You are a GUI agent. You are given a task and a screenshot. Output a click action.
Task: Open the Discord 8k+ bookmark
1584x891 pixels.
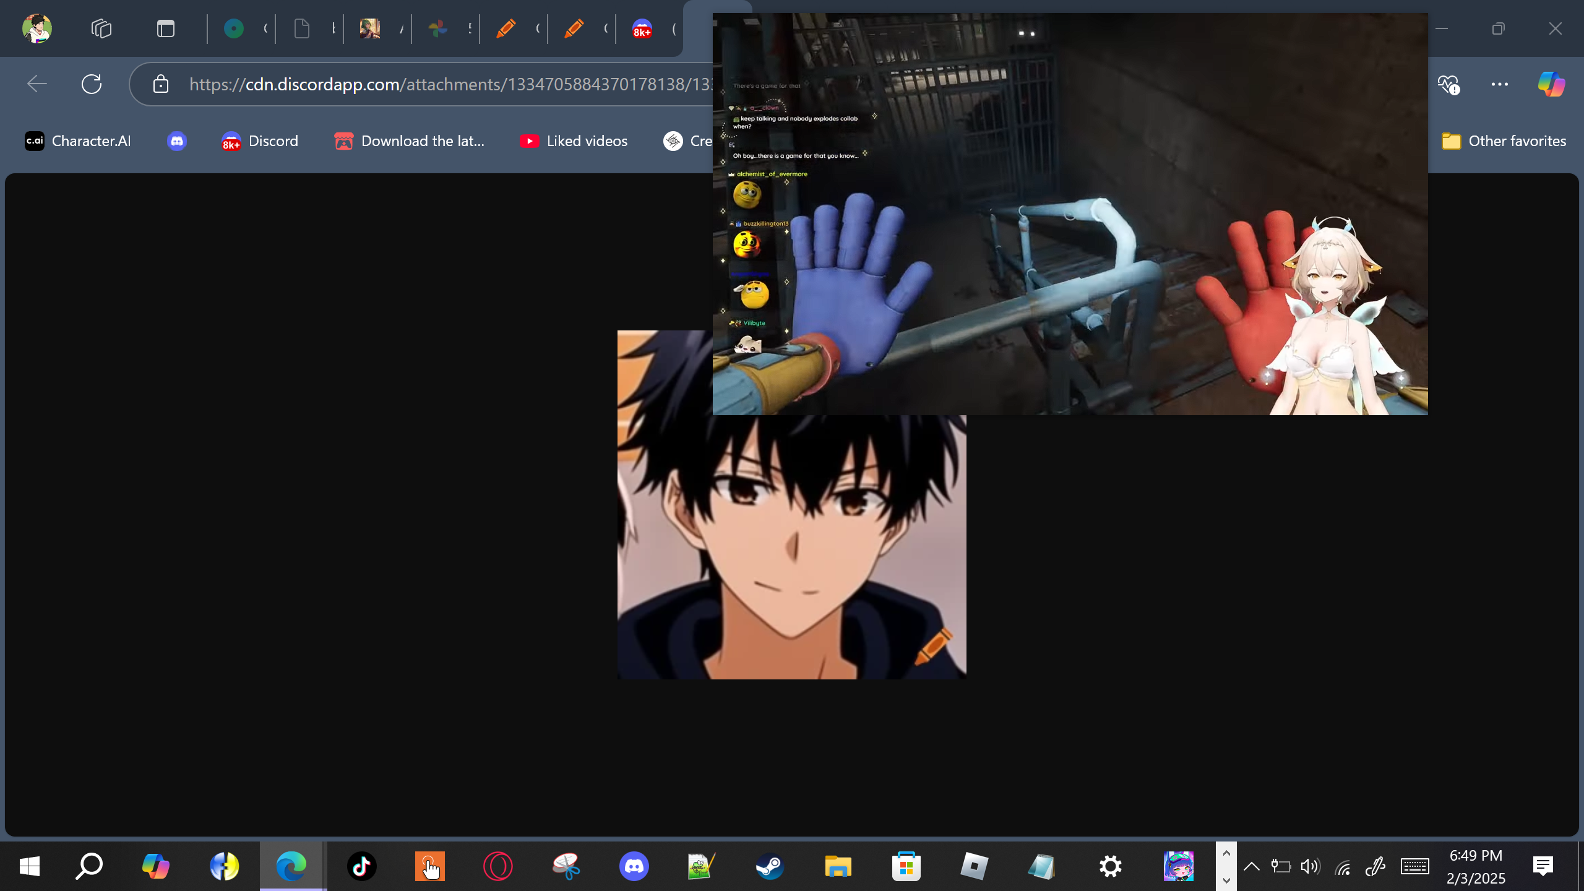tap(260, 141)
